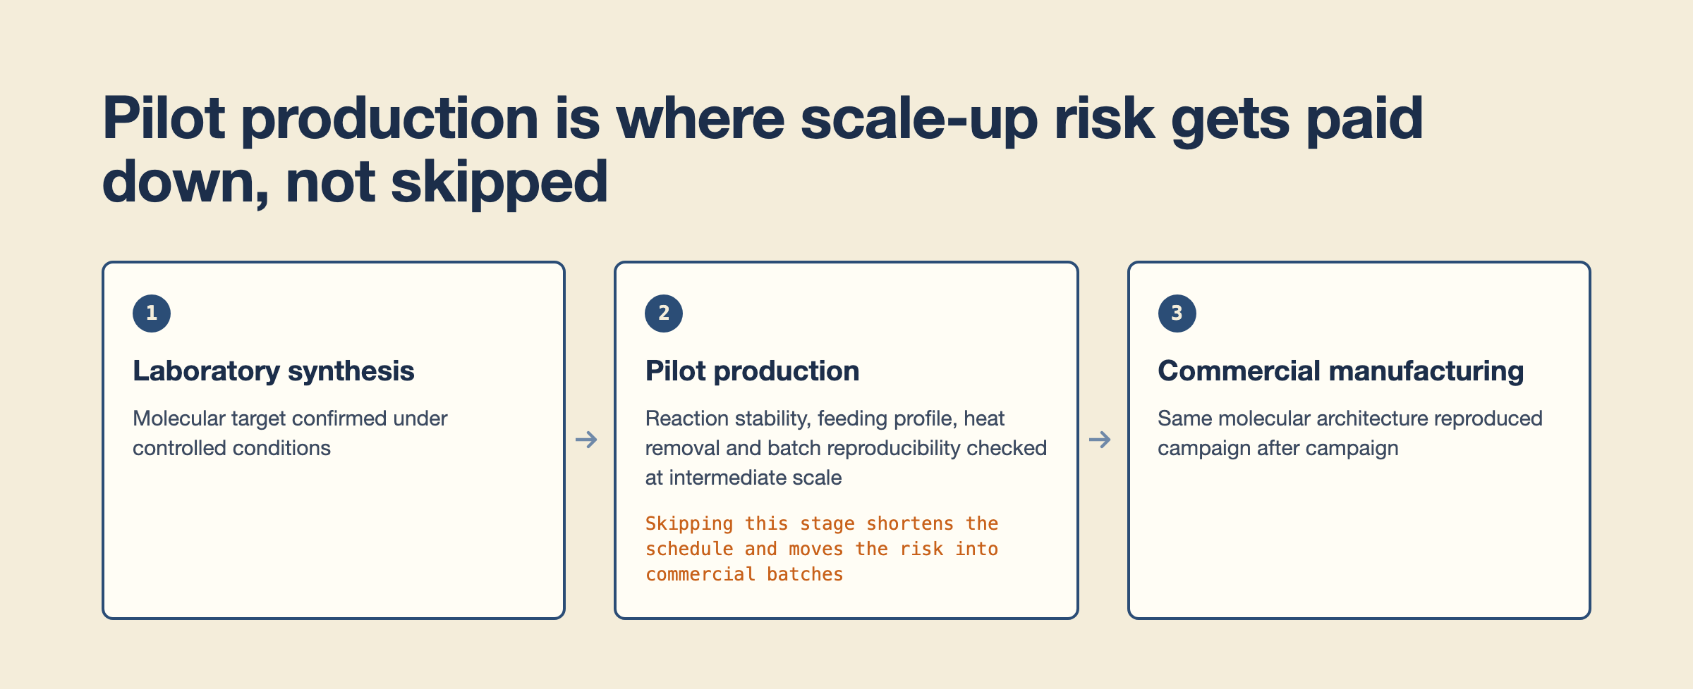
Task: Click the words 'down, not skipped' in title
Action: point(355,182)
